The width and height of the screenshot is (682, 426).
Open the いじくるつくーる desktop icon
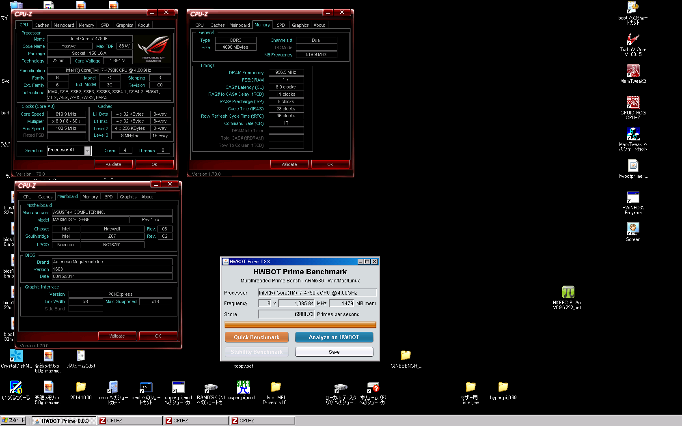tap(16, 387)
